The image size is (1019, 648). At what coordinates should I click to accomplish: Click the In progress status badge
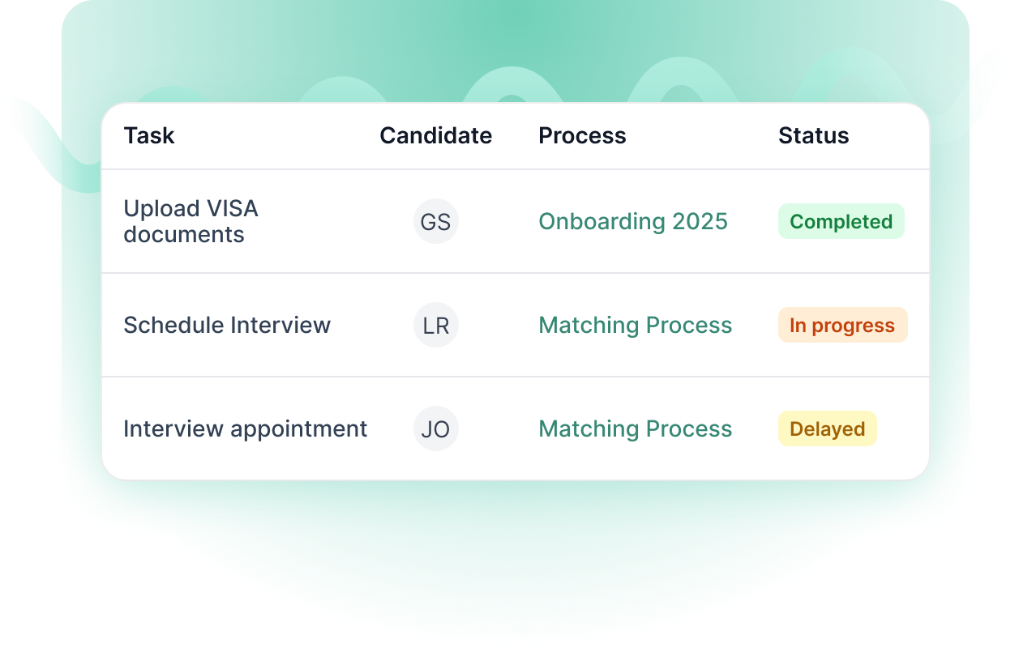(843, 326)
